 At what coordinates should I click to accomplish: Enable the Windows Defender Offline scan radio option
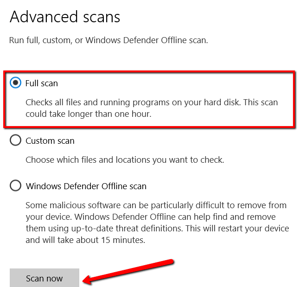tap(16, 186)
